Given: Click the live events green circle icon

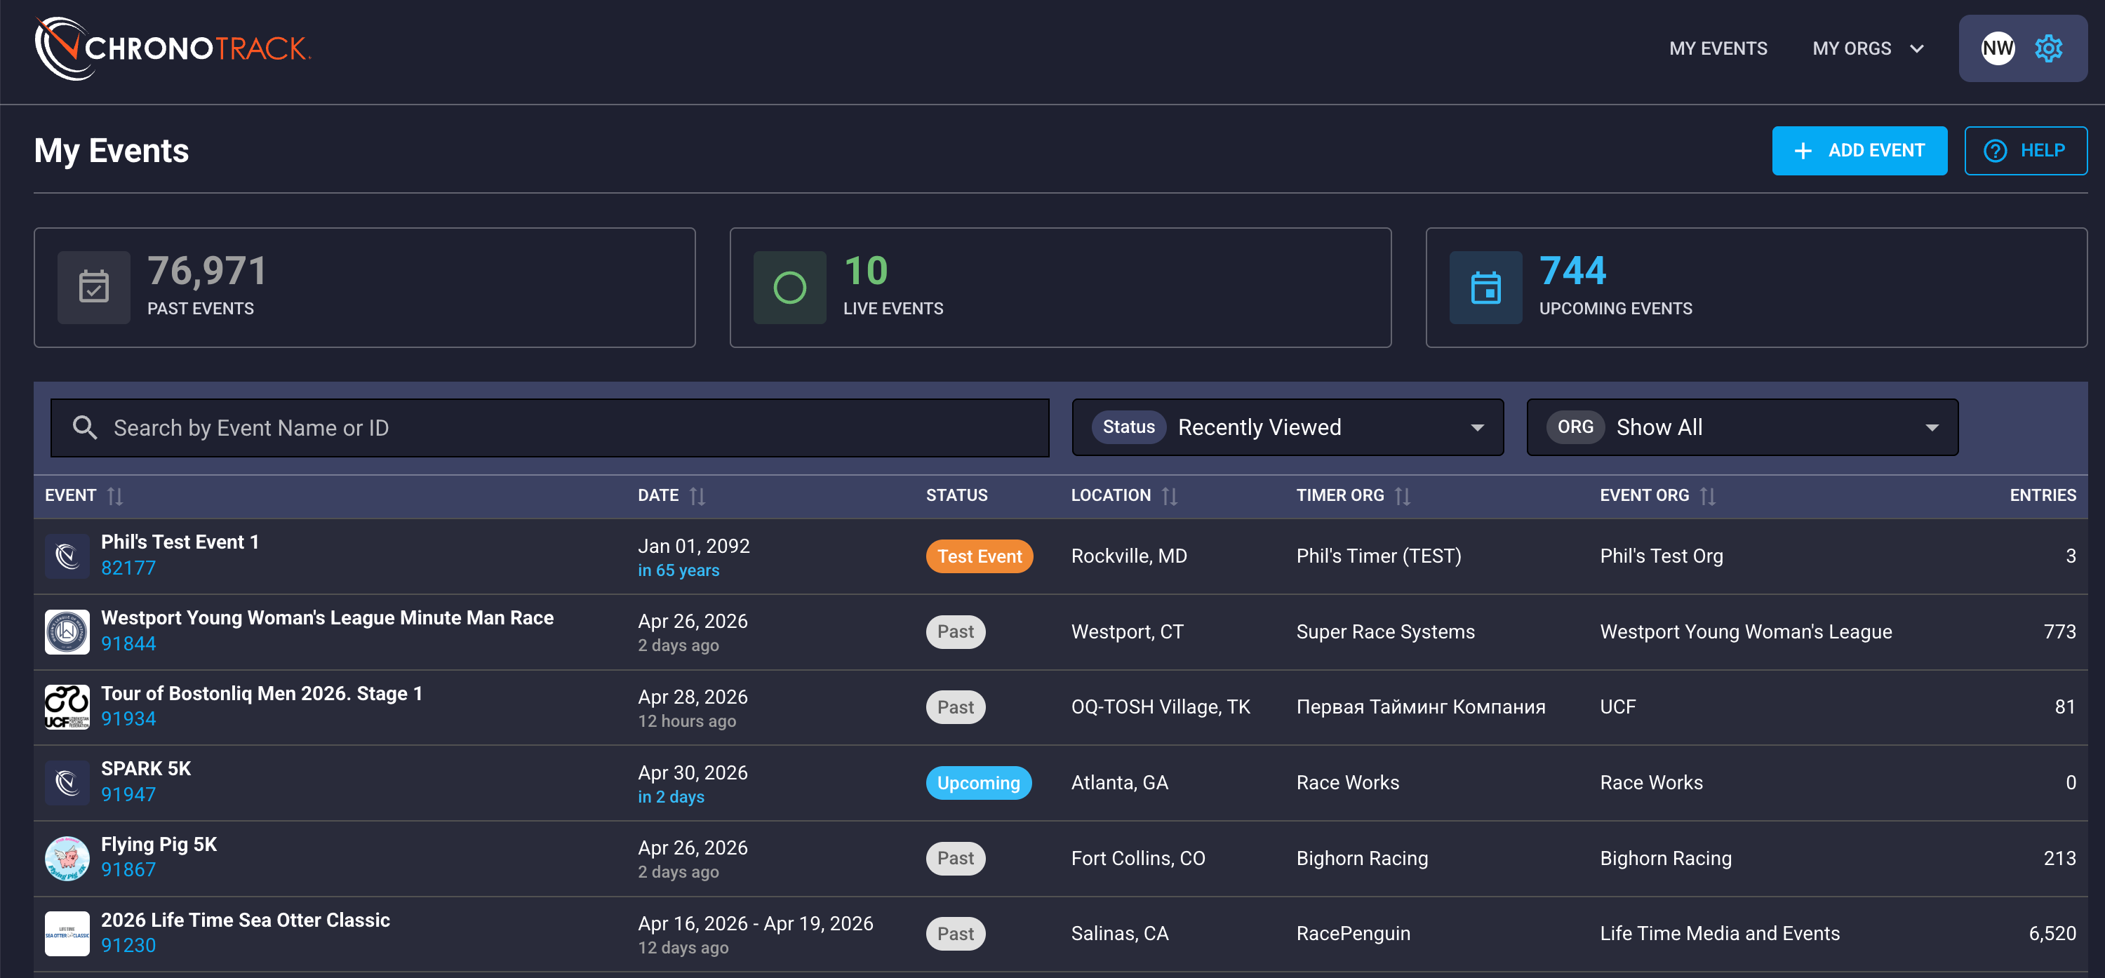Looking at the screenshot, I should pyautogui.click(x=789, y=288).
